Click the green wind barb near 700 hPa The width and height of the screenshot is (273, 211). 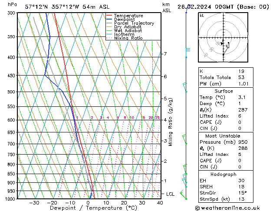[x=184, y=139]
